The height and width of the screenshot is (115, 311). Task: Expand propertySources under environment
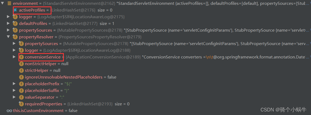tap(8, 30)
